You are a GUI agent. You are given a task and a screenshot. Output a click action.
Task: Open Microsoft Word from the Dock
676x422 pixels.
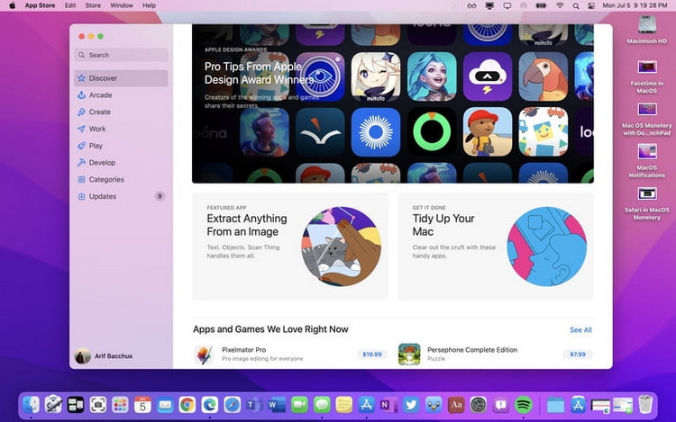pos(277,405)
